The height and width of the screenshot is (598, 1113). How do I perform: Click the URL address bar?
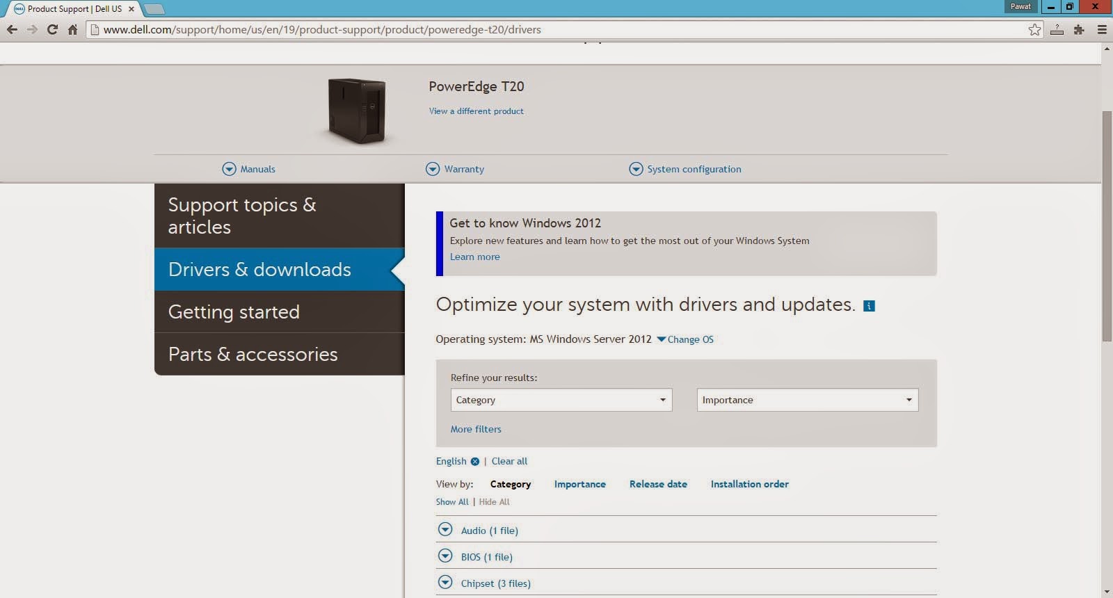[563, 29]
